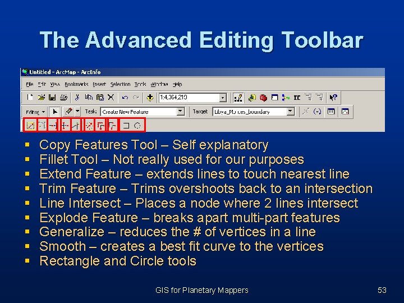Select the Edit Tool black arrow
The image size is (404, 303).
[54, 112]
